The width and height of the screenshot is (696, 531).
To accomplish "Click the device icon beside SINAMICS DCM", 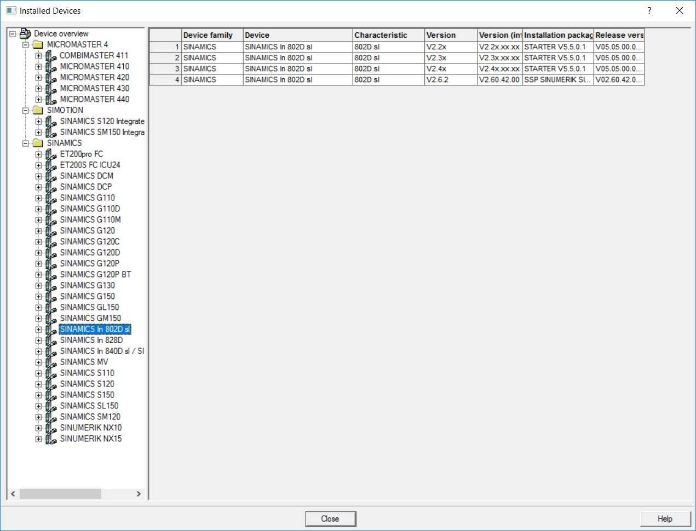I will click(x=51, y=176).
